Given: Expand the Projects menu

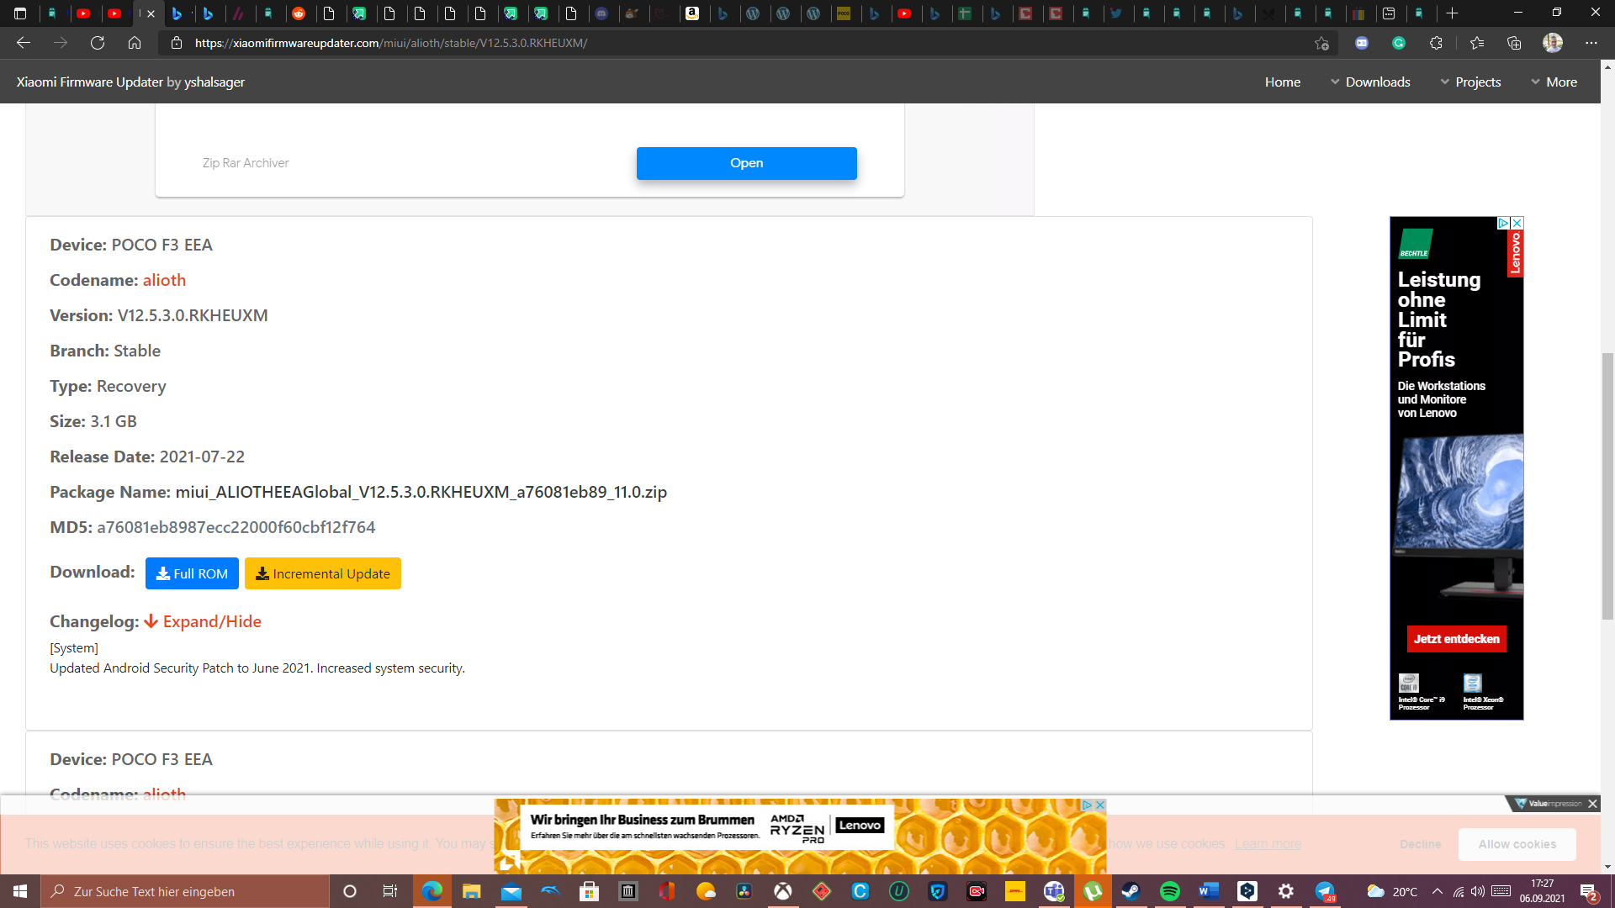Looking at the screenshot, I should 1470,82.
